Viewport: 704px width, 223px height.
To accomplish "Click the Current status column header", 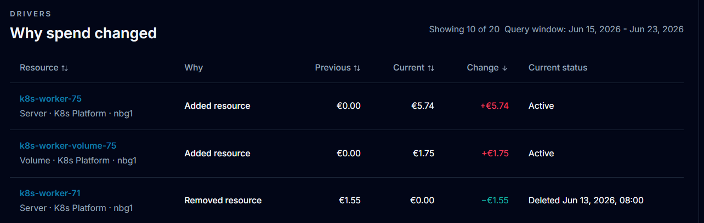I will [558, 68].
